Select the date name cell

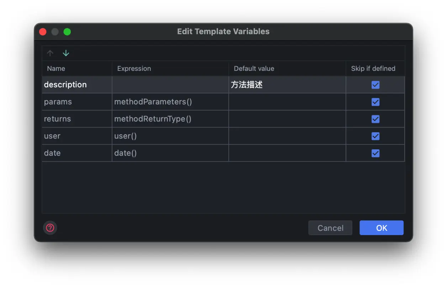[x=77, y=153]
